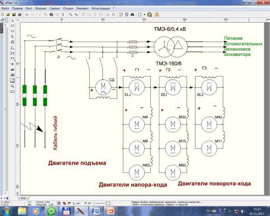This screenshot has height=216, width=270.
Task: Open Word from the taskbar
Action: [x=96, y=211]
